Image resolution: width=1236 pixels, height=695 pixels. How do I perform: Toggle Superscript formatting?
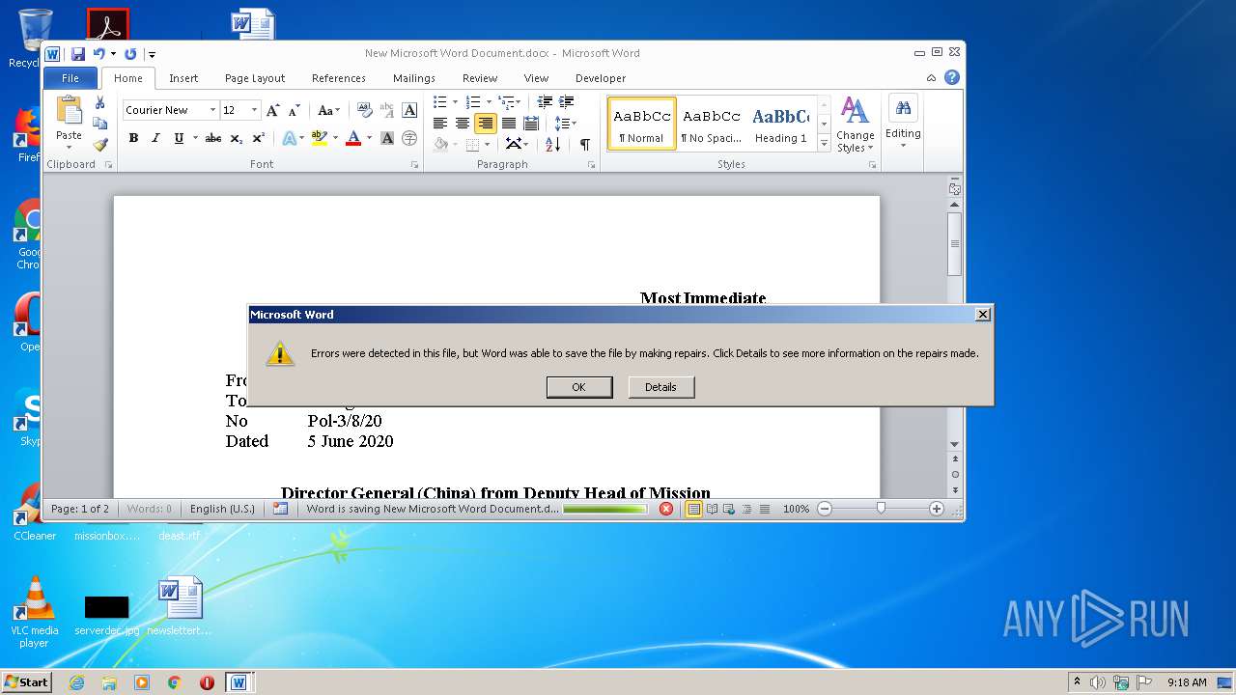point(258,138)
